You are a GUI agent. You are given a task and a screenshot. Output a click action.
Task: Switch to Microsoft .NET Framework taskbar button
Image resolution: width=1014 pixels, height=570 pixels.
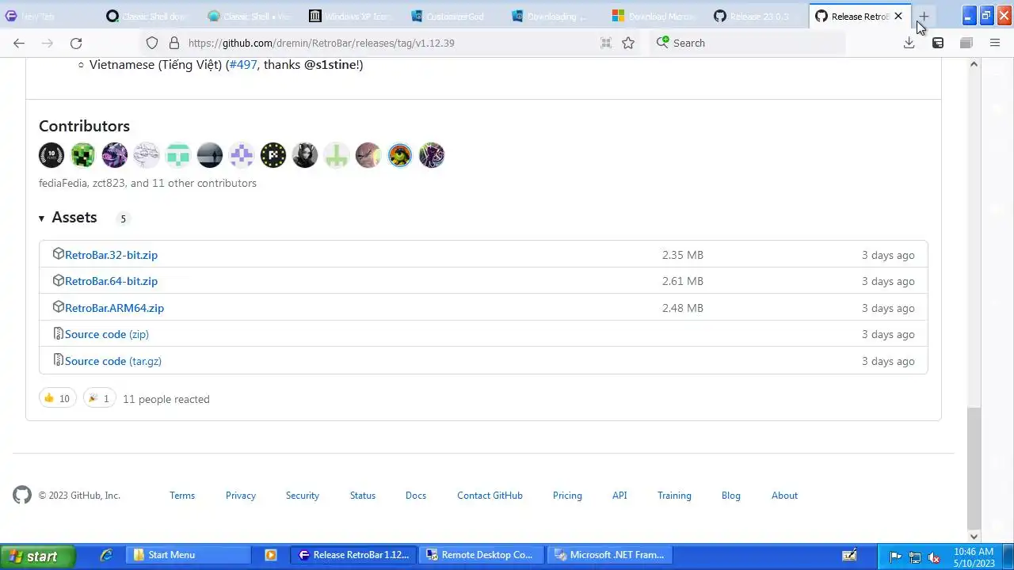(610, 555)
